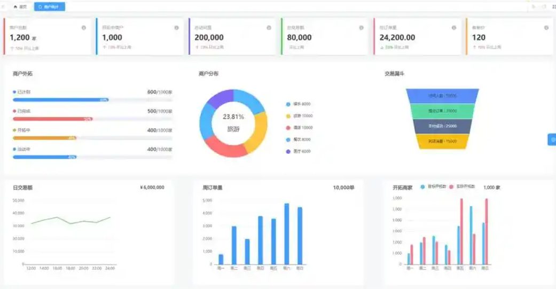Click the red 500/1000 progress bar
556x289 pixels.
click(92, 119)
